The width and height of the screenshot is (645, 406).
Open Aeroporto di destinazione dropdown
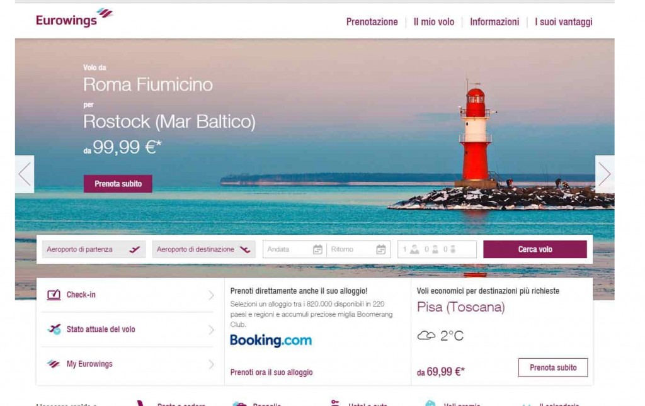203,249
